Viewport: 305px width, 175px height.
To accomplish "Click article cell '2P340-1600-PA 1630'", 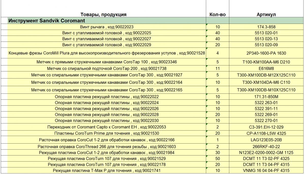I will [x=266, y=53].
